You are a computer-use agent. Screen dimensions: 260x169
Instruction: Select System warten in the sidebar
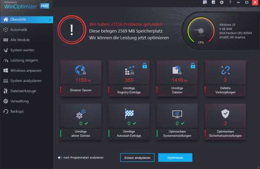(26, 50)
